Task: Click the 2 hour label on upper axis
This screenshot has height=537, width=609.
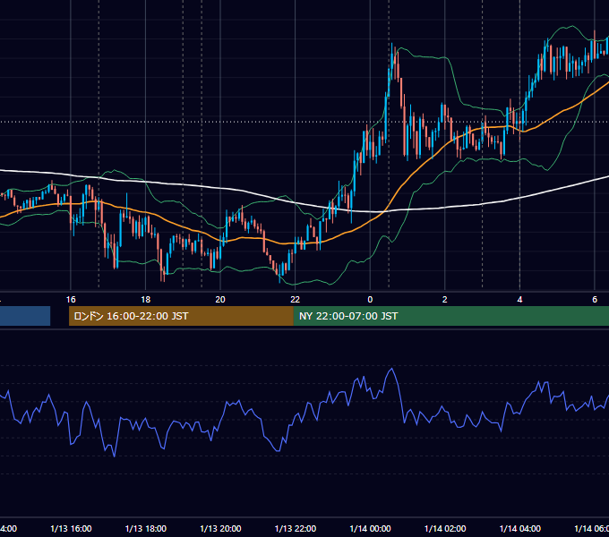Action: tap(445, 300)
